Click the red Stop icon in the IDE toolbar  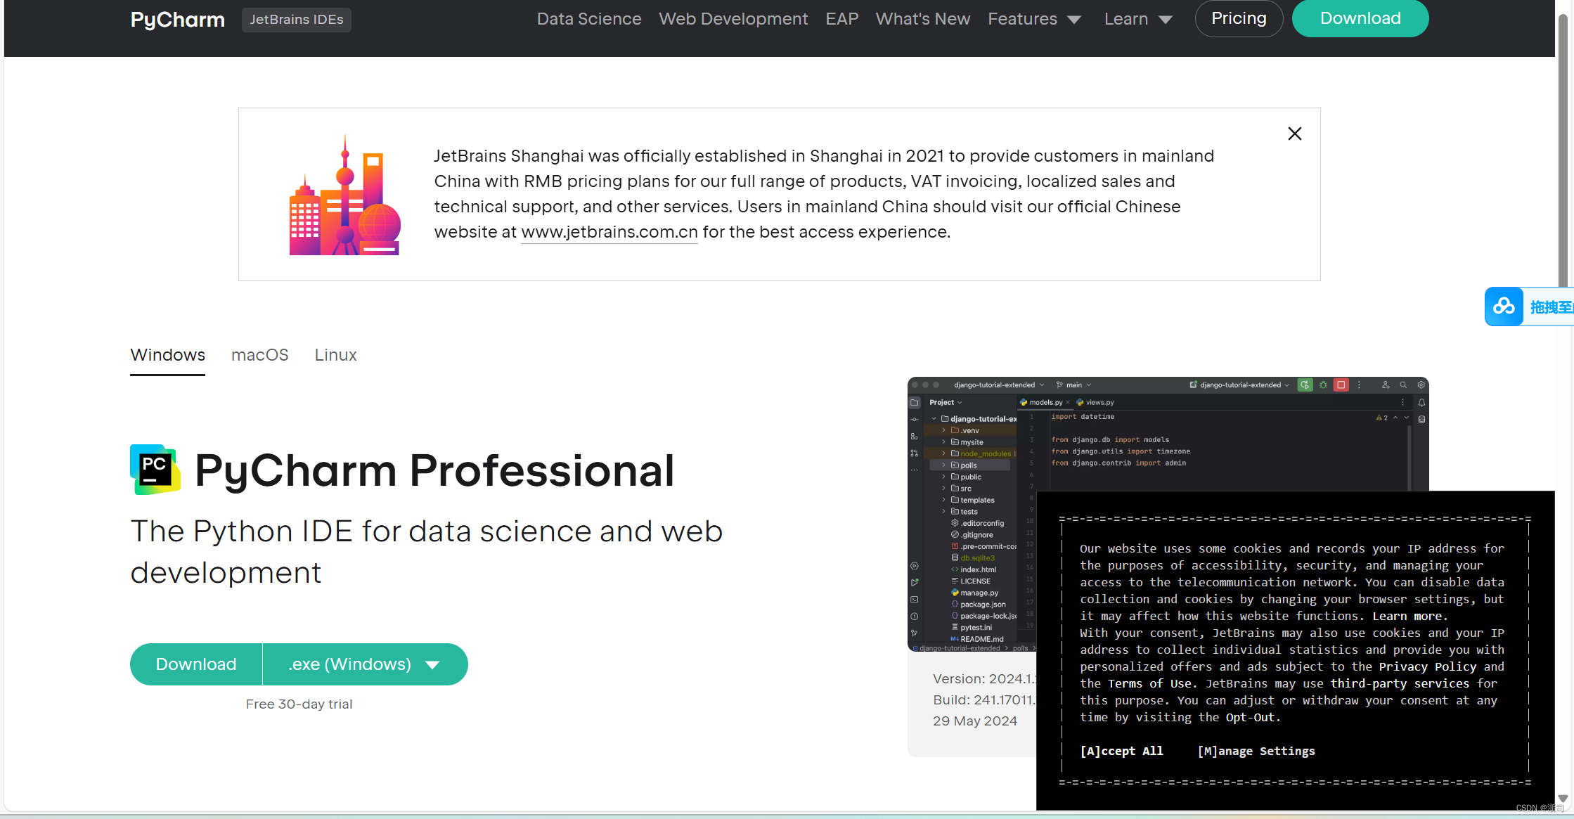coord(1341,385)
